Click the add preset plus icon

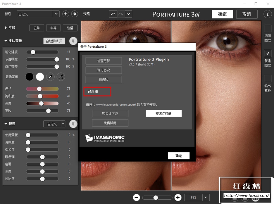[x=66, y=14]
